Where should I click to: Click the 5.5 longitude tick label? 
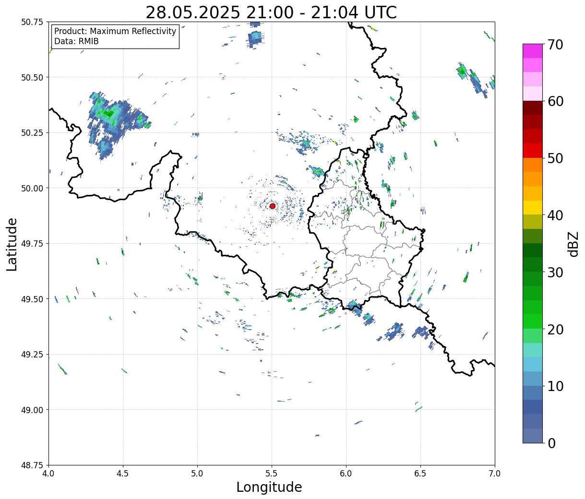click(x=272, y=474)
